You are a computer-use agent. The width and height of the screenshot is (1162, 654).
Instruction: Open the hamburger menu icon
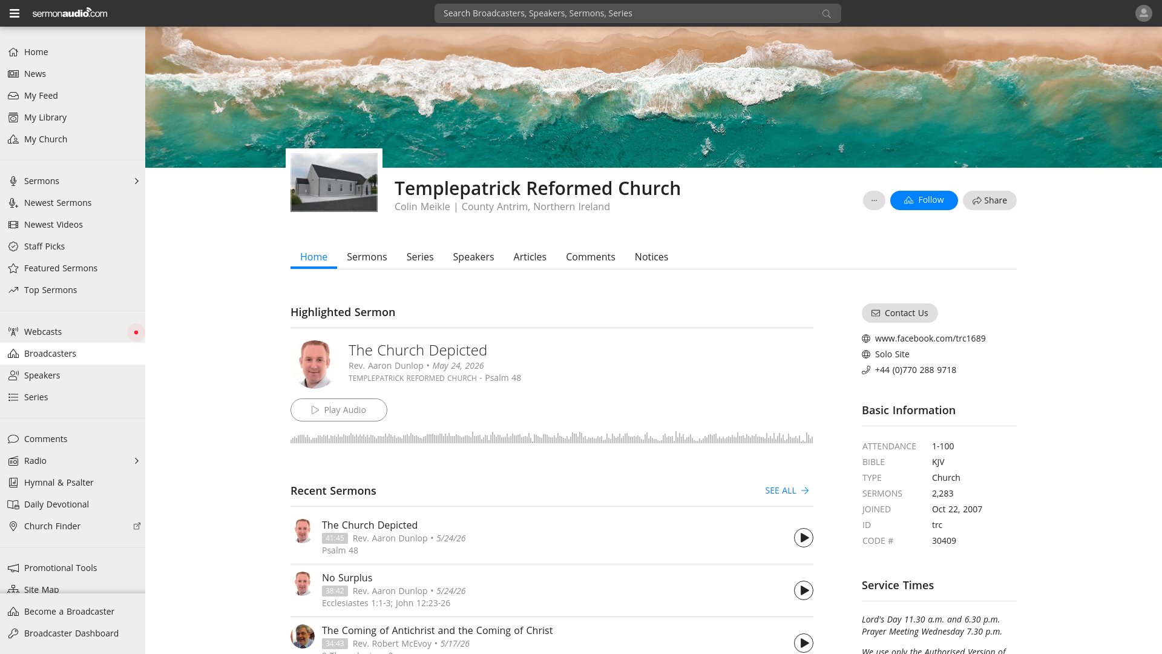pos(15,13)
